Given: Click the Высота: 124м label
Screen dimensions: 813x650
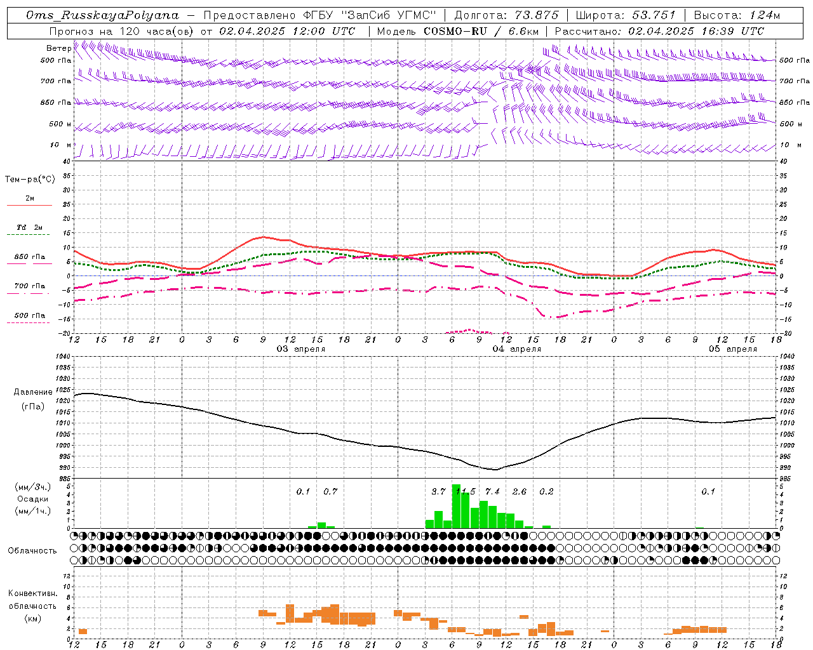Looking at the screenshot, I should 737,15.
